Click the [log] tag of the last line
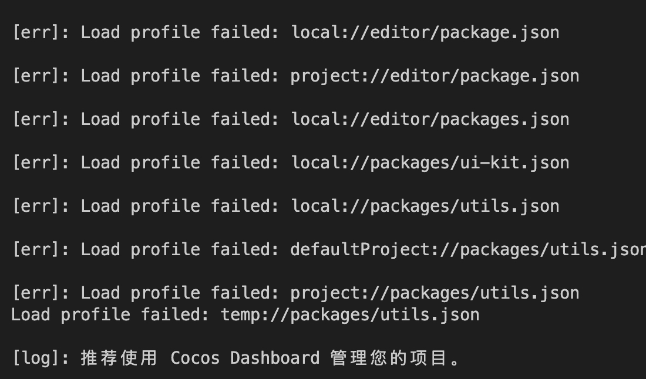This screenshot has height=379, width=646. pos(35,358)
